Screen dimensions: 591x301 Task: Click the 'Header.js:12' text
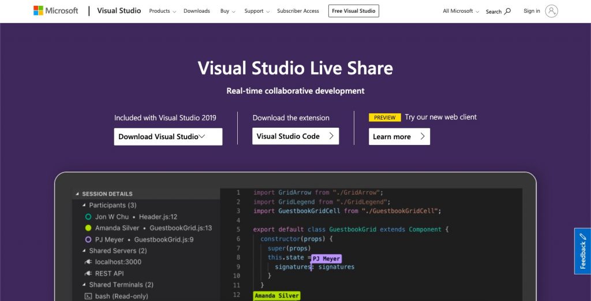point(158,217)
